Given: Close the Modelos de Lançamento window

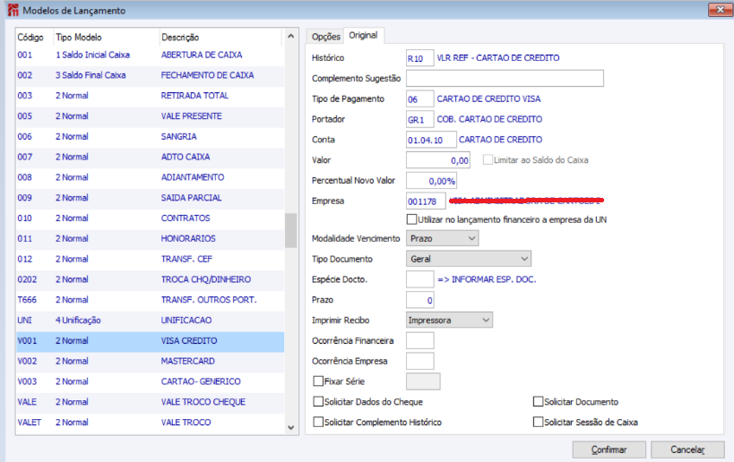Looking at the screenshot, I should 719,9.
